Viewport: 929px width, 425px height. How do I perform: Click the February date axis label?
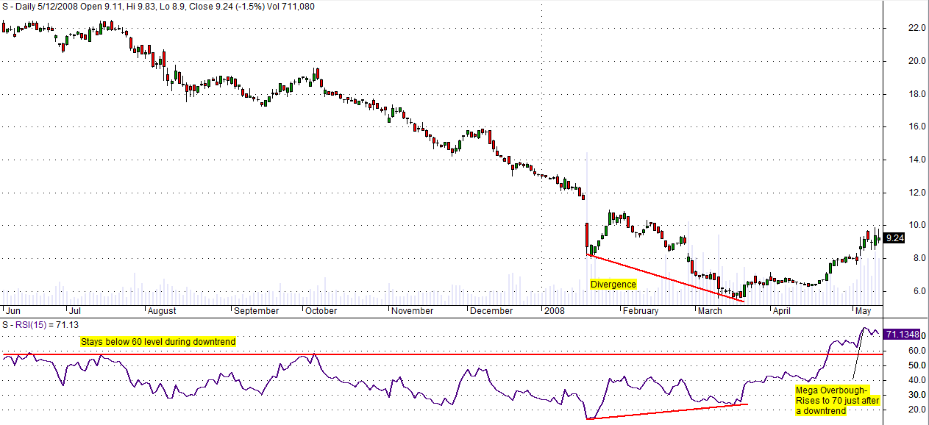[640, 310]
